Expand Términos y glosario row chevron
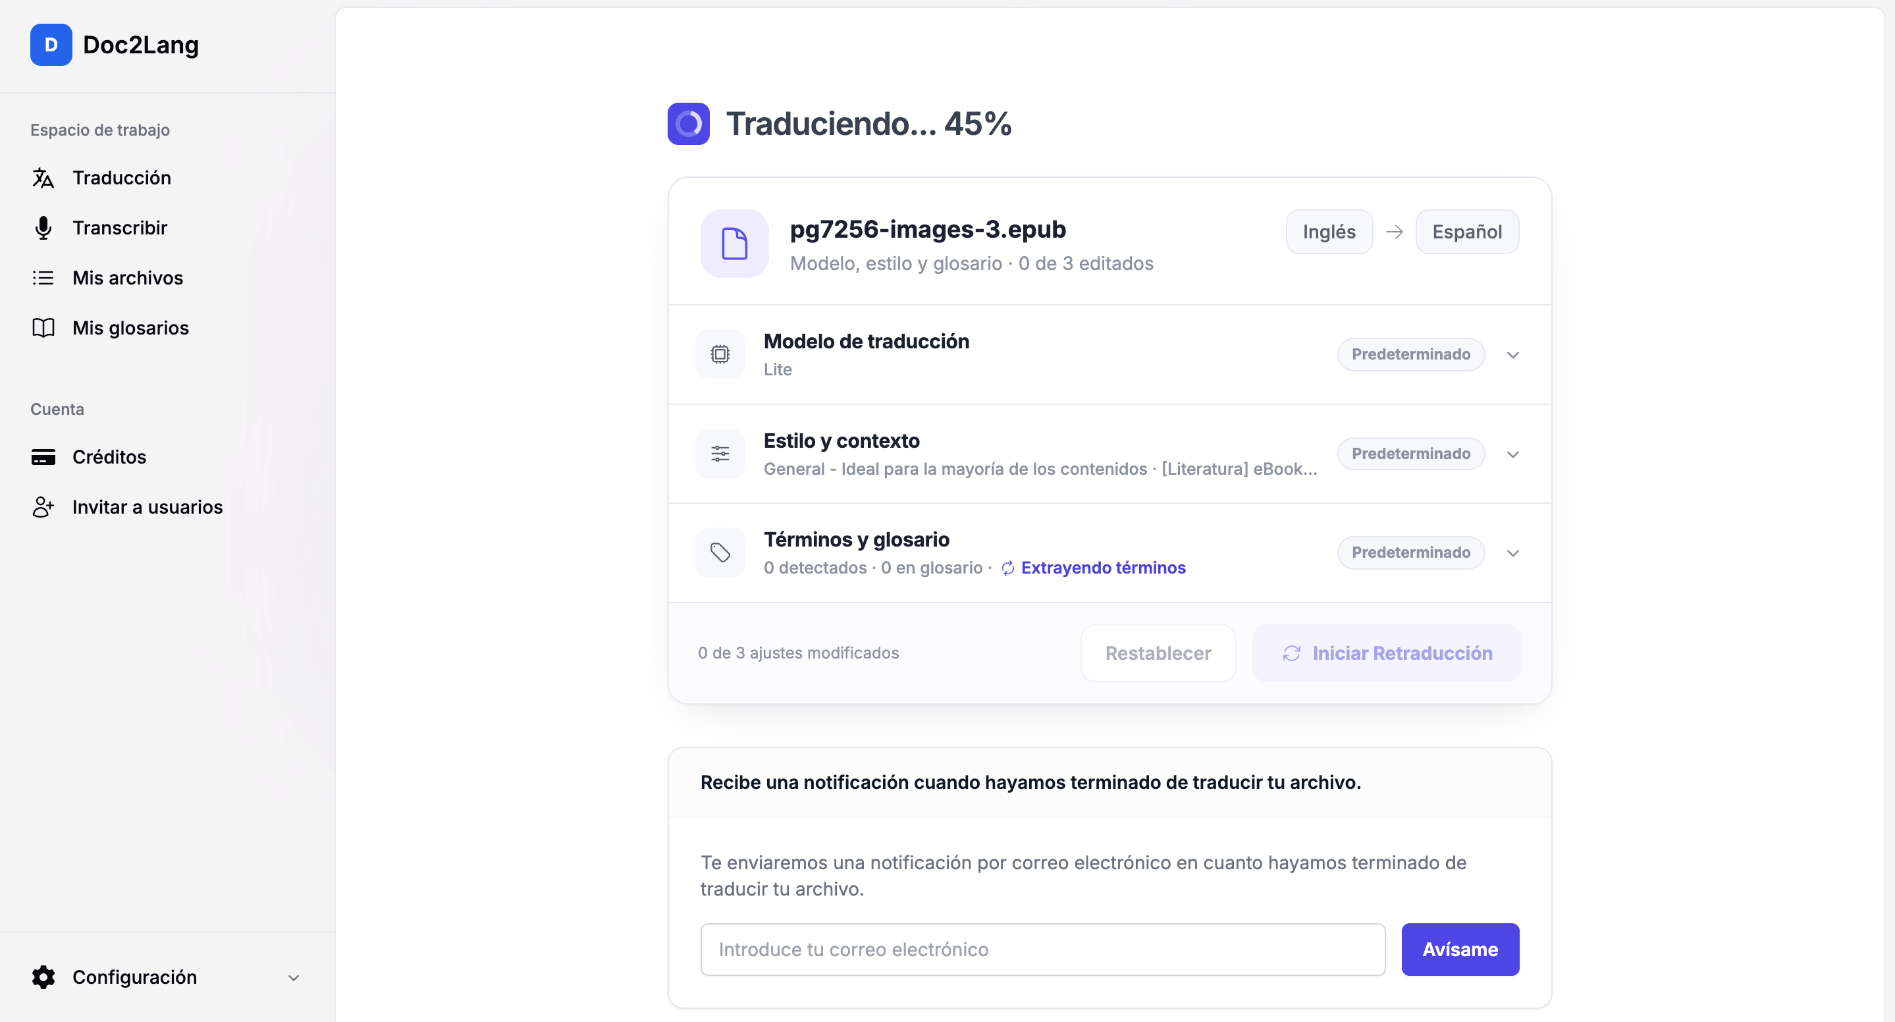 [1512, 553]
